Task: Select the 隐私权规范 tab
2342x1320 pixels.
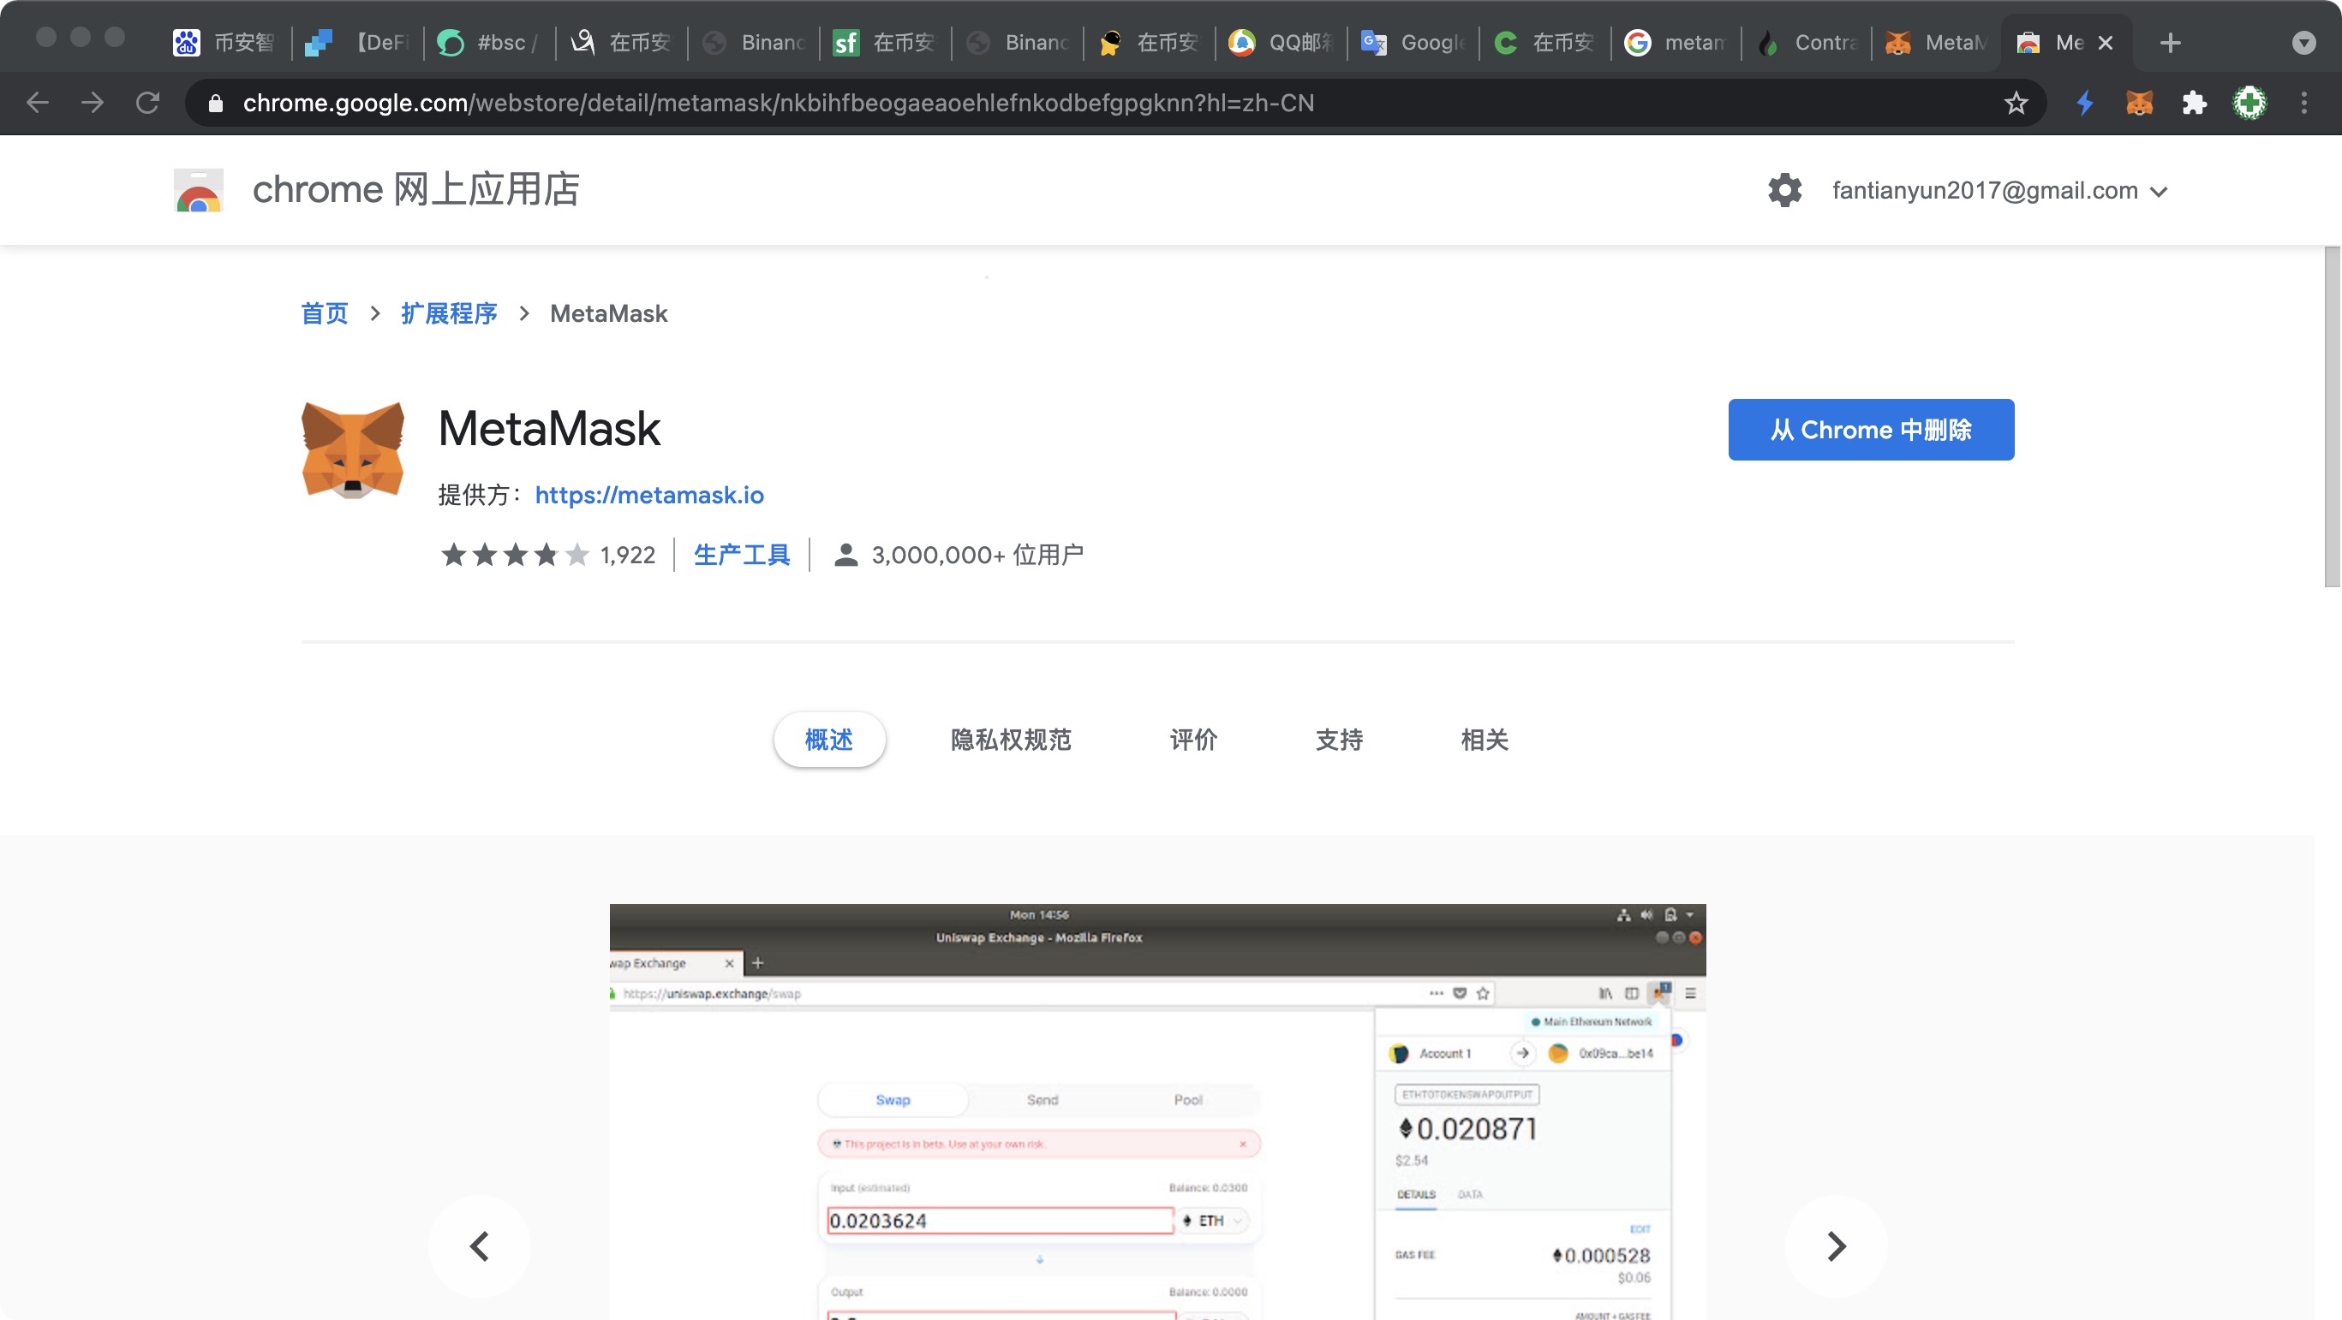Action: [1011, 740]
